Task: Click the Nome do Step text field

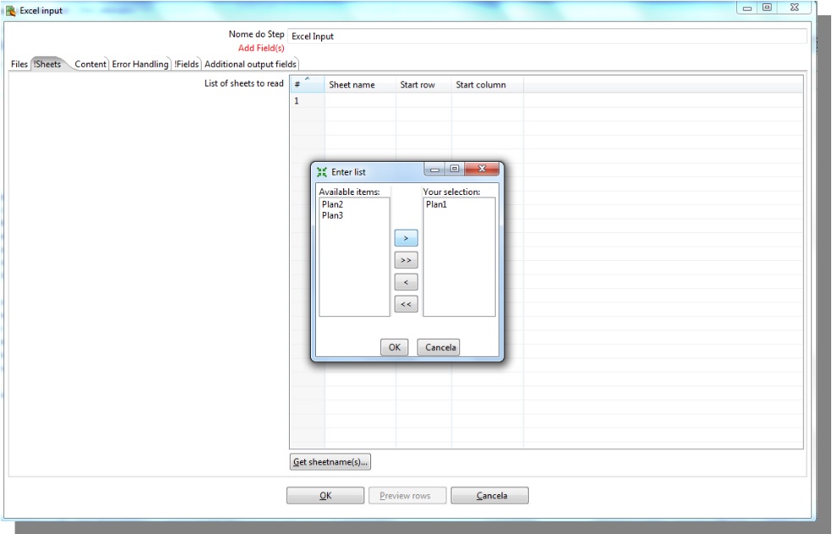Action: (x=546, y=36)
